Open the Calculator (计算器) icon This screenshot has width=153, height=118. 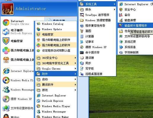coord(82,36)
